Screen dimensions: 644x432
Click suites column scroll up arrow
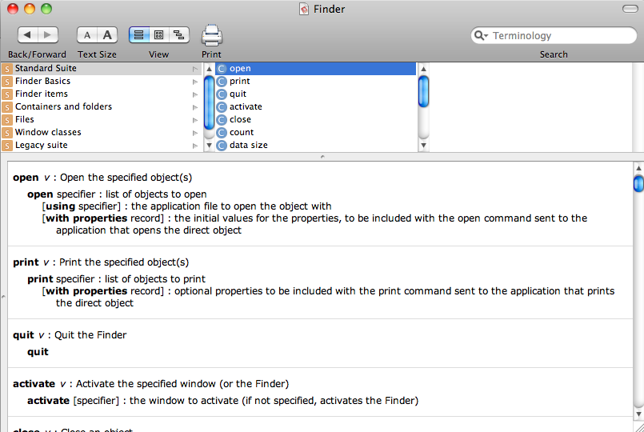coord(209,69)
